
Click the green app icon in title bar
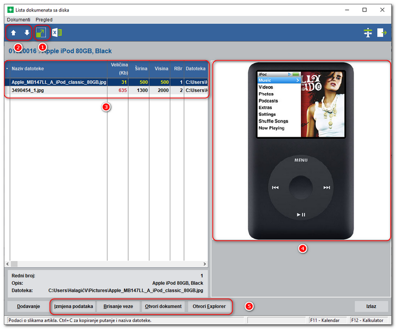(10, 10)
